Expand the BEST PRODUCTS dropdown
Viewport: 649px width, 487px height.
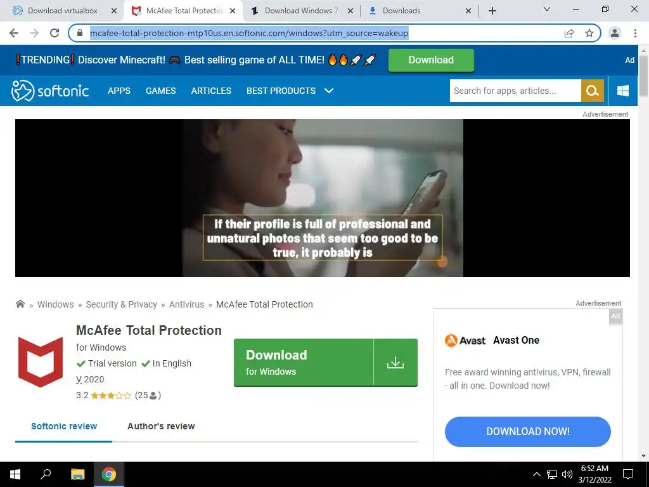[x=290, y=91]
